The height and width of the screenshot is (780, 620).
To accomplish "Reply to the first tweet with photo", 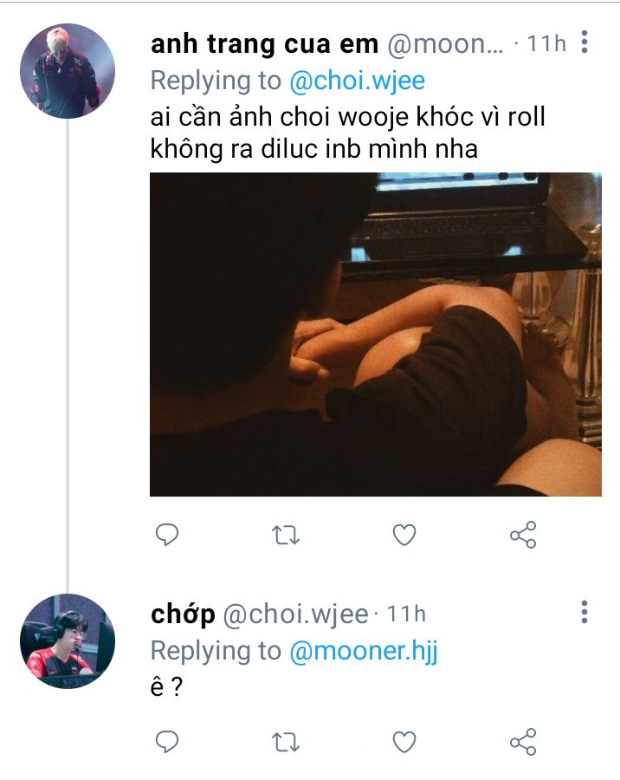I will click(x=166, y=535).
